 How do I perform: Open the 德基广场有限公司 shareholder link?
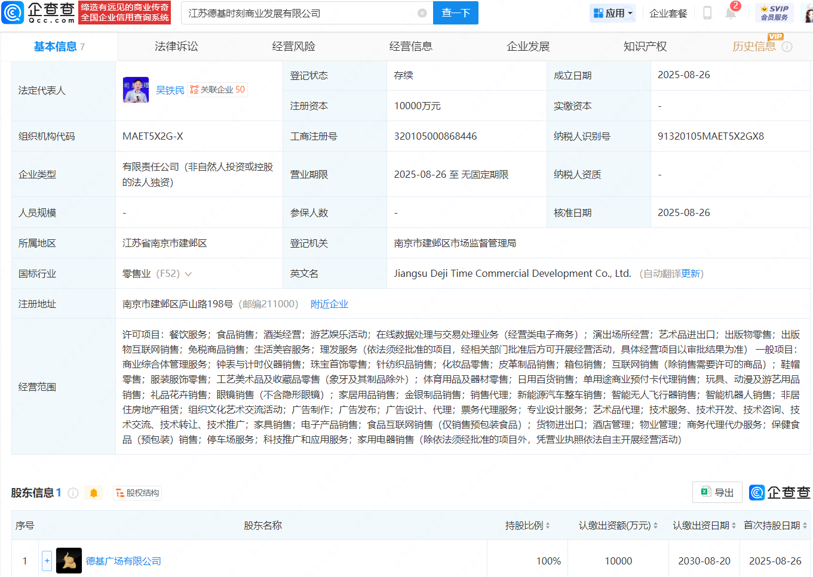click(x=124, y=561)
